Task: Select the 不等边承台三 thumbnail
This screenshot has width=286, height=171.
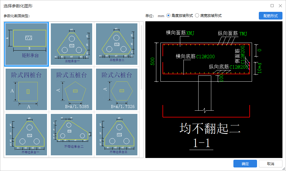Action: pos(117,135)
